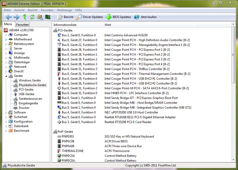238x170 pixels.
Task: Click the DirectX icon in tree
Action: [11, 71]
